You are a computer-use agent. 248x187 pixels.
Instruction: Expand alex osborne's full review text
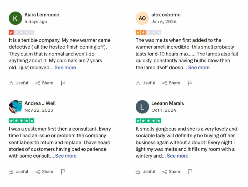tap(199, 67)
